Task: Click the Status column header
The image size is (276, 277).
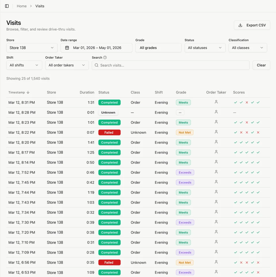Action: [104, 92]
